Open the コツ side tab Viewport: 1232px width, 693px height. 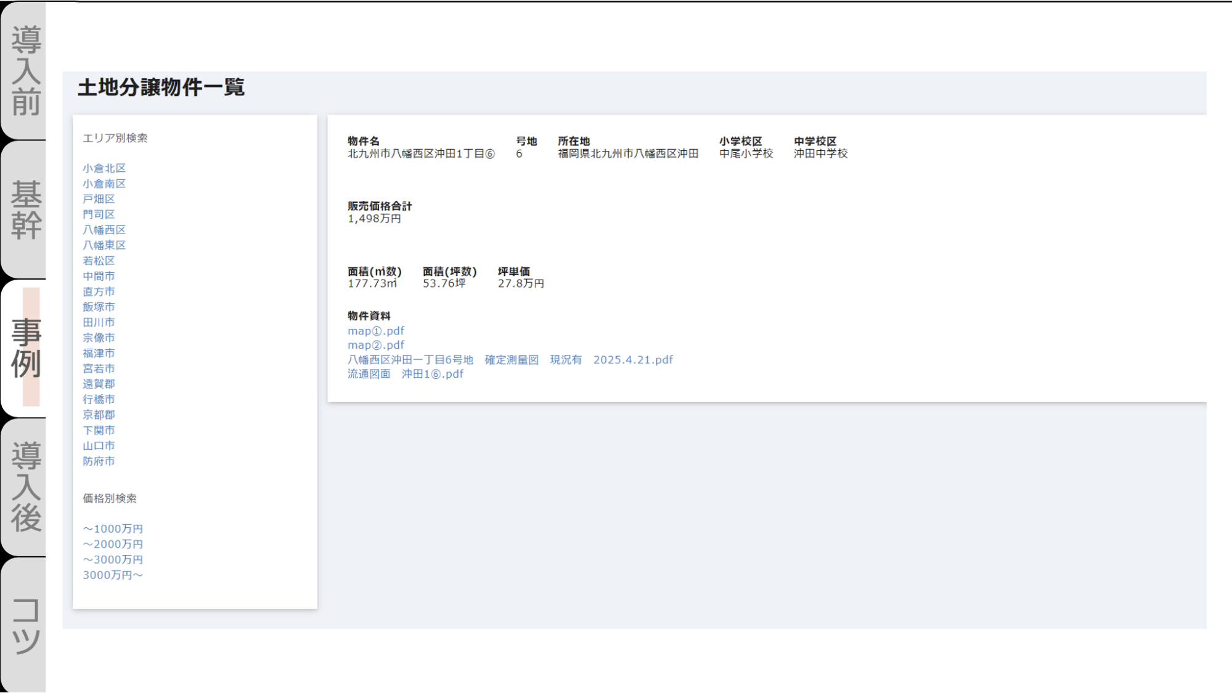point(23,625)
